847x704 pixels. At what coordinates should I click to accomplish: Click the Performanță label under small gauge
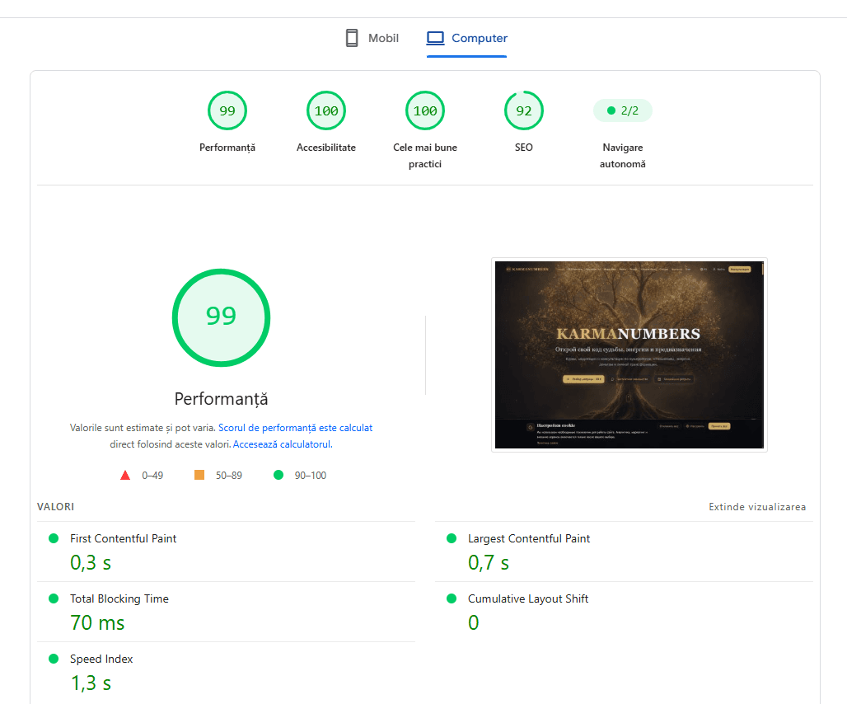(227, 148)
